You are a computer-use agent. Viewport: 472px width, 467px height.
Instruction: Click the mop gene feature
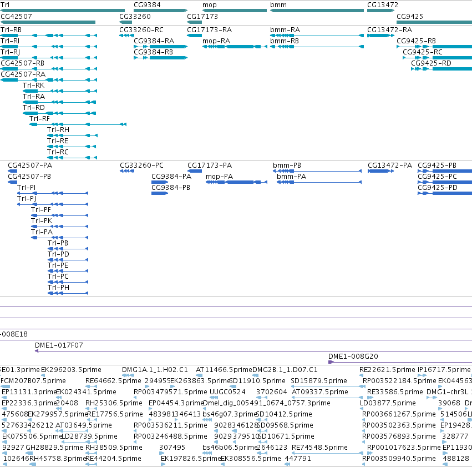click(235, 11)
